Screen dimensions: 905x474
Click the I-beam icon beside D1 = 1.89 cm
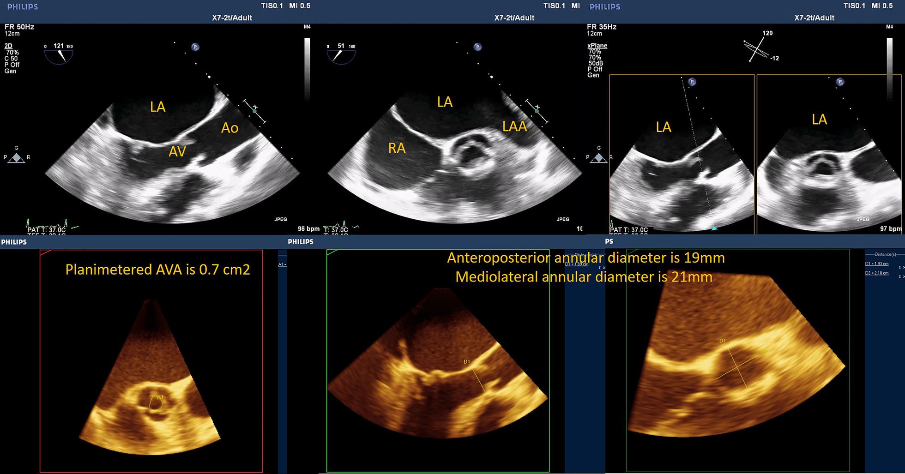pos(599,268)
